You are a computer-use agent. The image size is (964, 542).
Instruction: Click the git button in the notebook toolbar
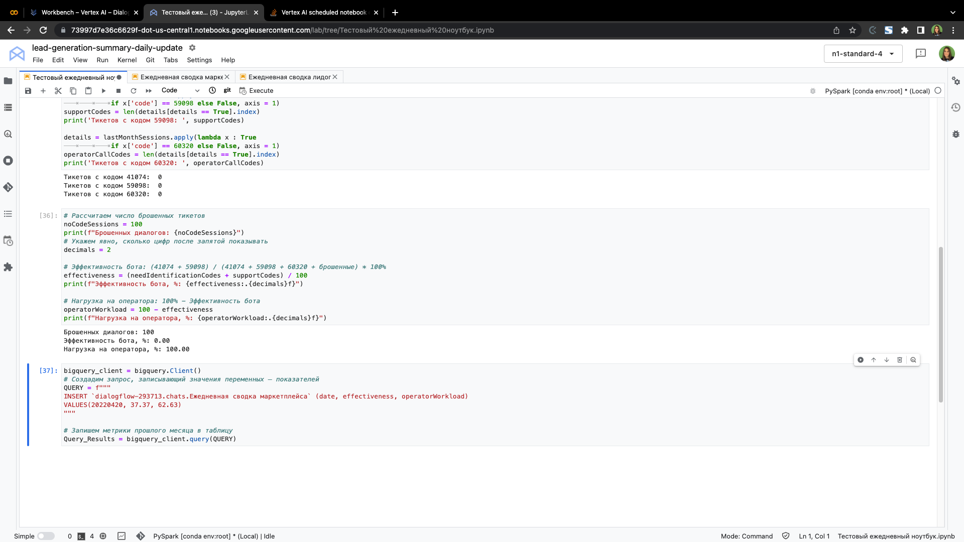[227, 90]
